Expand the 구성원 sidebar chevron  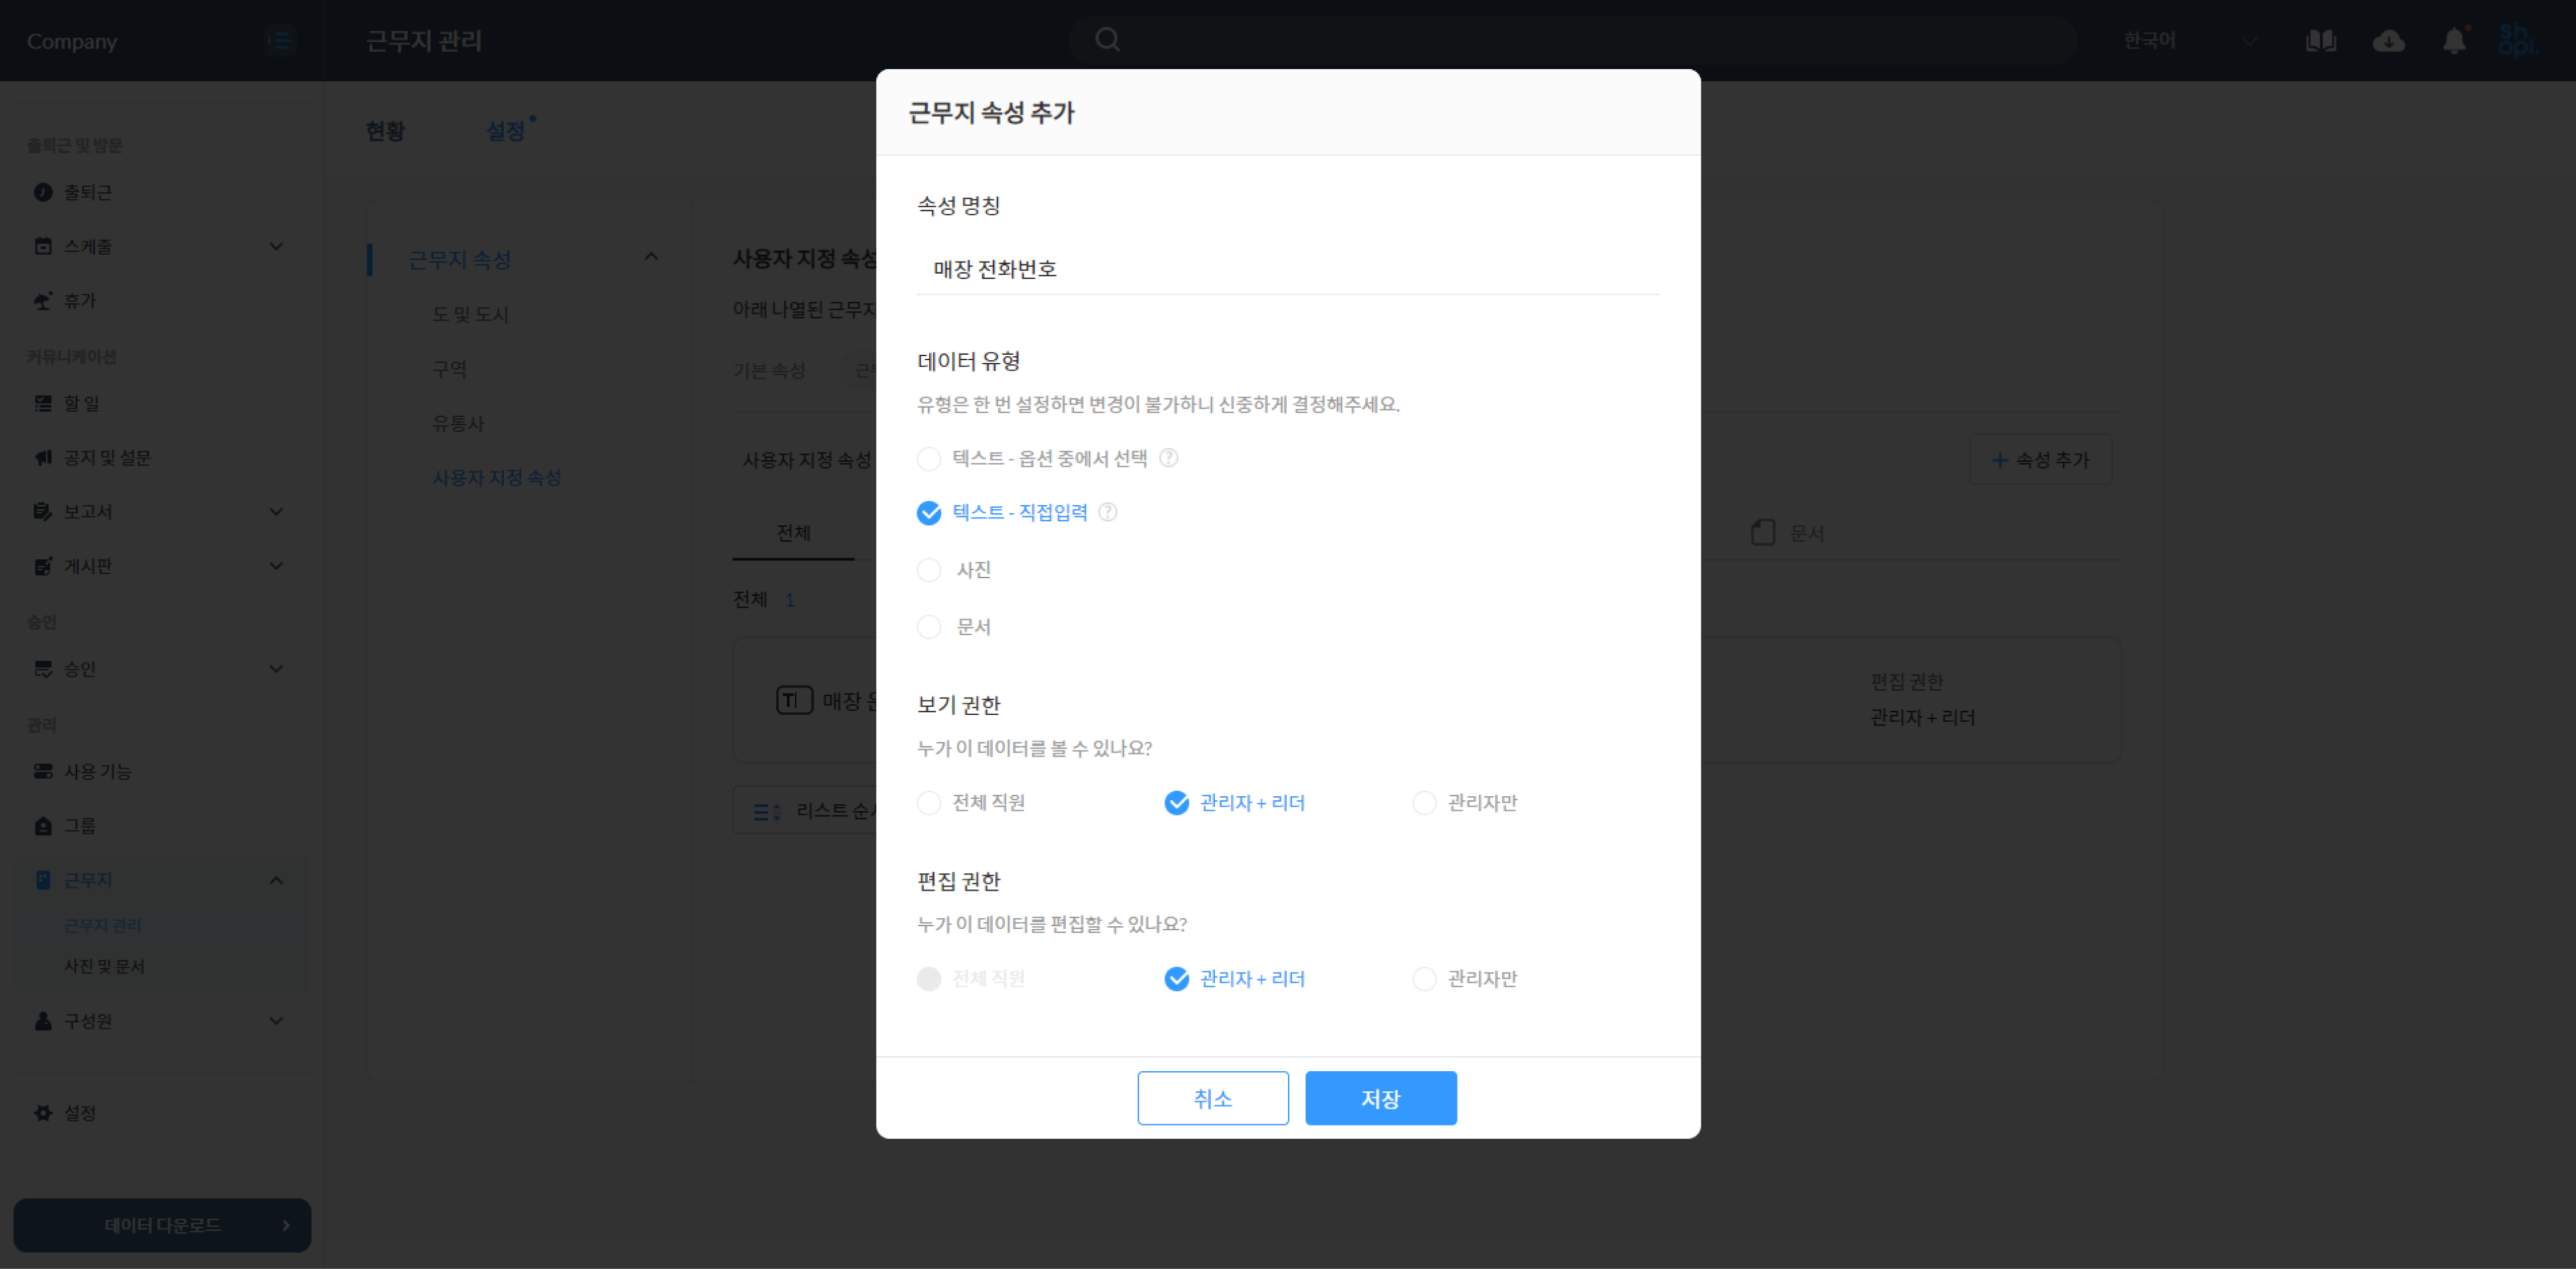pyautogui.click(x=276, y=1021)
